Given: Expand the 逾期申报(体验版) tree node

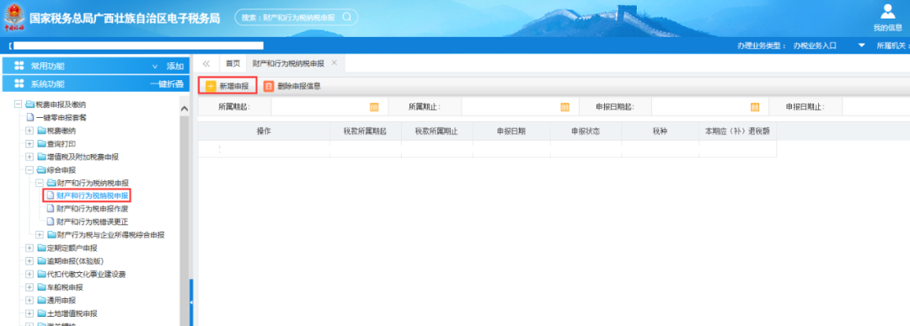Looking at the screenshot, I should [29, 261].
